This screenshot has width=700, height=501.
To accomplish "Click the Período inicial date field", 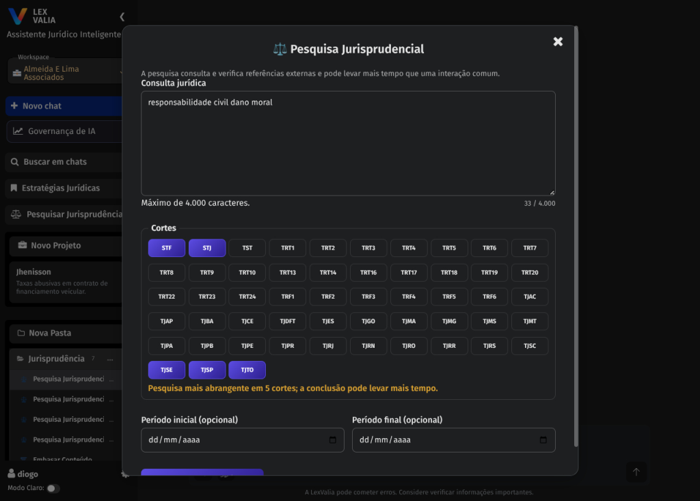I will (243, 439).
